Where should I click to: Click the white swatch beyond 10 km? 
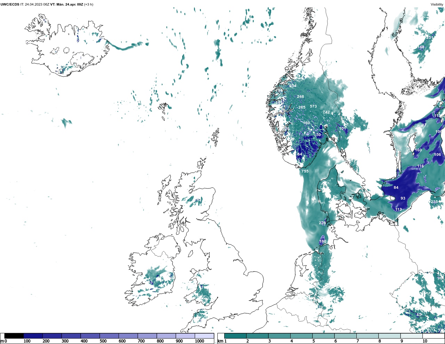coord(433,336)
